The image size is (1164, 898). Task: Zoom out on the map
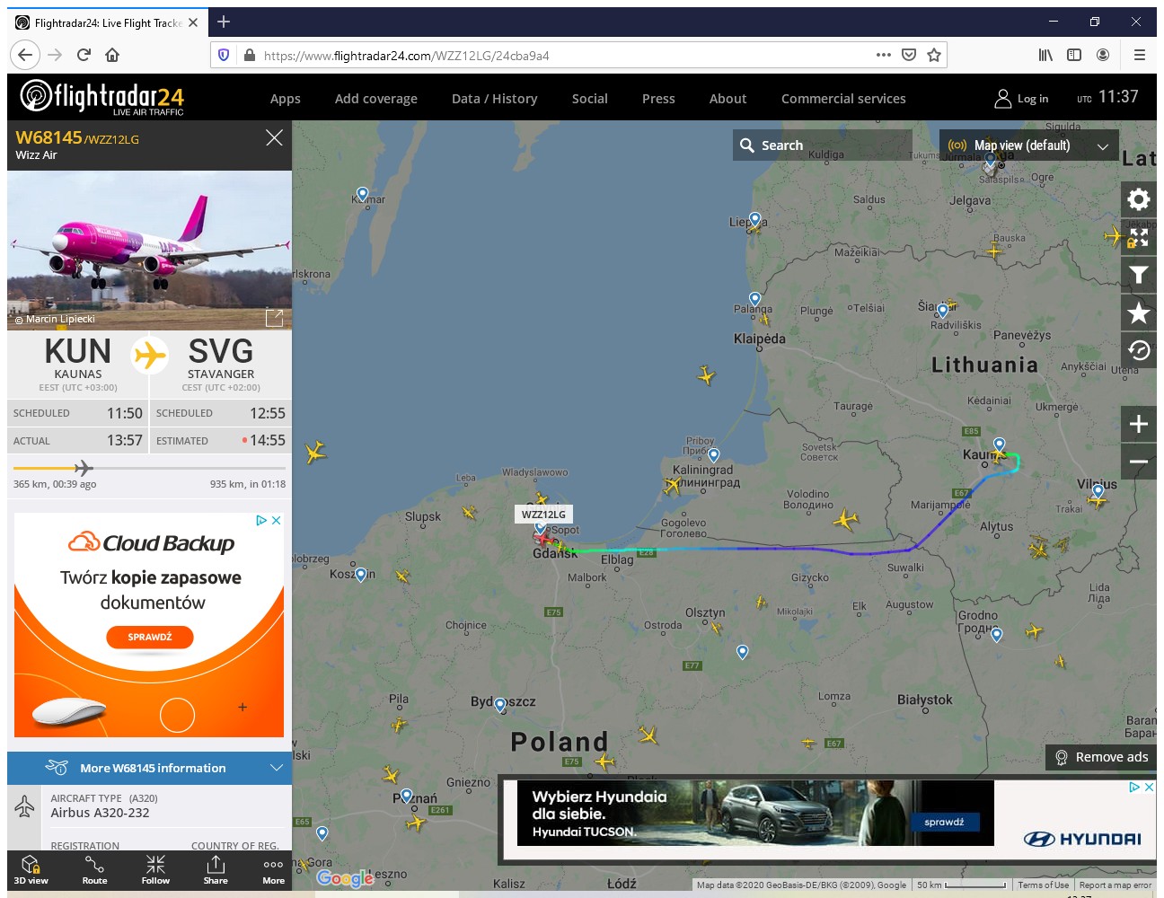pyautogui.click(x=1139, y=462)
